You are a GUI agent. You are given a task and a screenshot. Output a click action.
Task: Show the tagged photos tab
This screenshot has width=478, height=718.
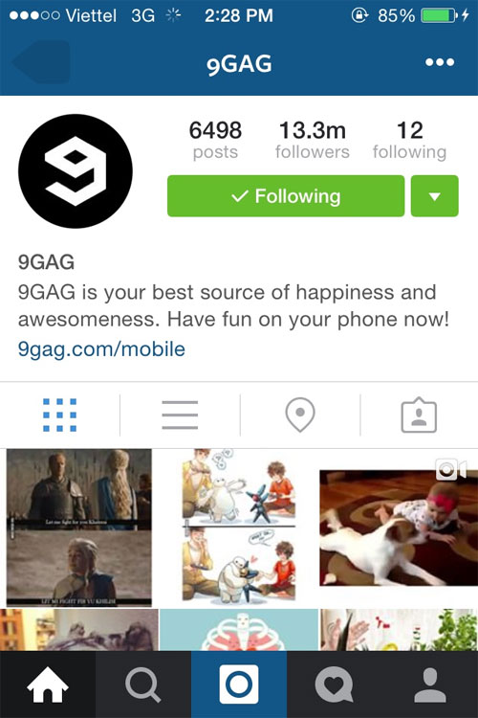point(419,415)
